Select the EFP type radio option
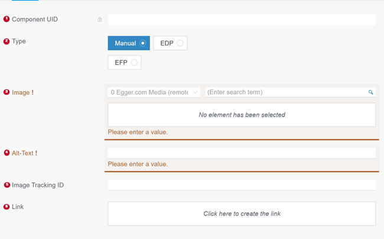The height and width of the screenshot is (239, 384). click(125, 63)
